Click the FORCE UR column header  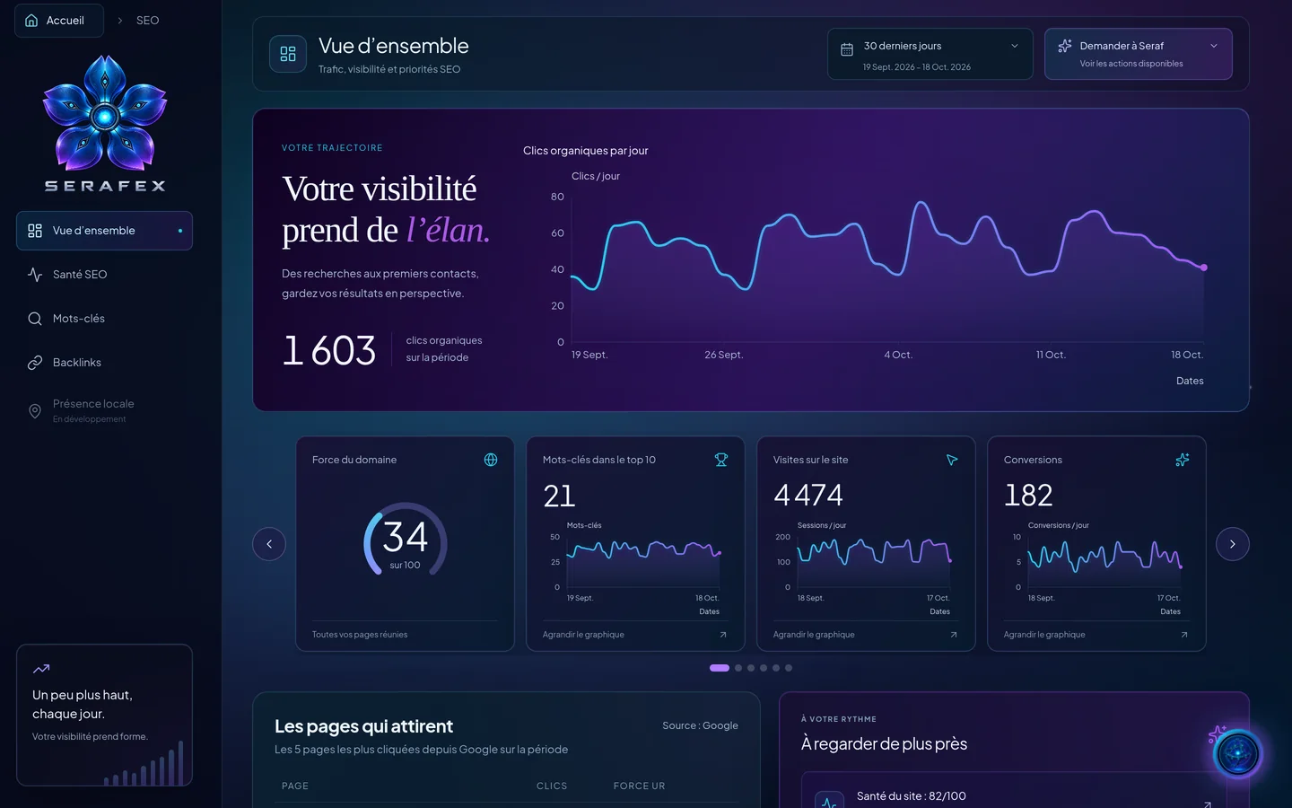(640, 786)
